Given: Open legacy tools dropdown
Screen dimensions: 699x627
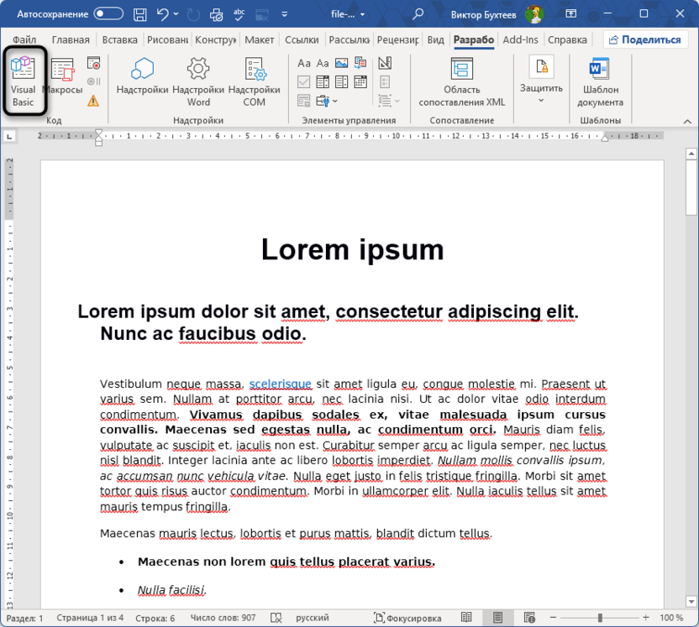Looking at the screenshot, I should coord(327,101).
